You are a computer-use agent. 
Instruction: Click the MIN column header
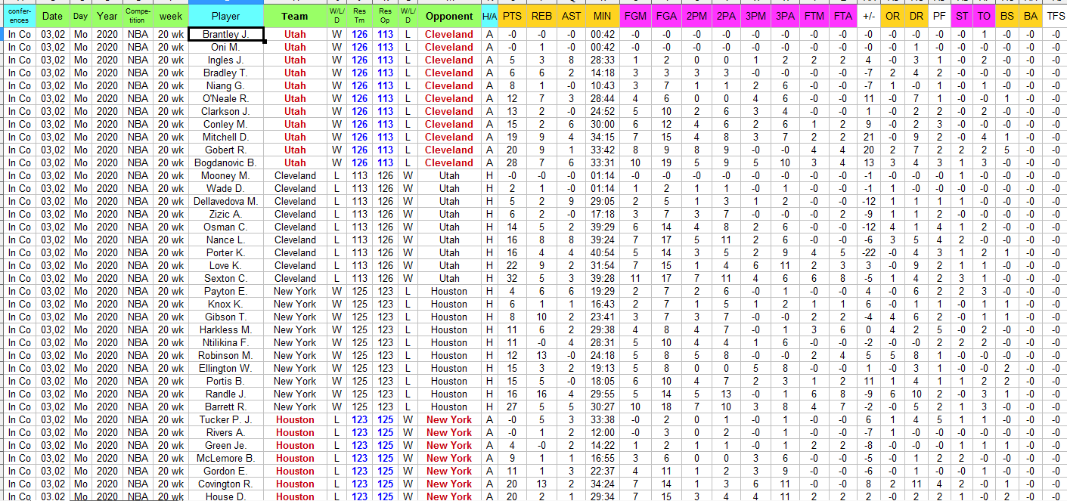(x=602, y=16)
